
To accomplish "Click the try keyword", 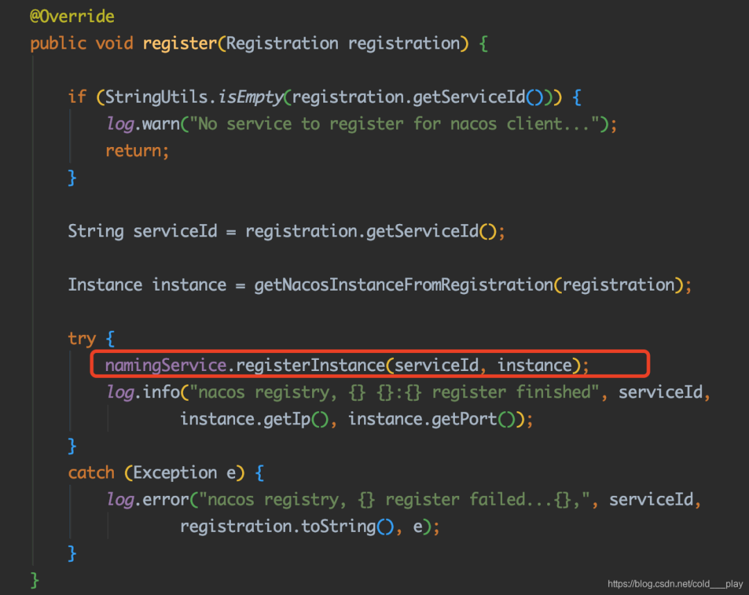I will coord(82,338).
